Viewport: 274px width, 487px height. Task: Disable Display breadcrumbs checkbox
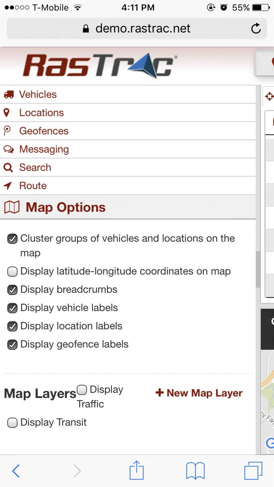13,290
